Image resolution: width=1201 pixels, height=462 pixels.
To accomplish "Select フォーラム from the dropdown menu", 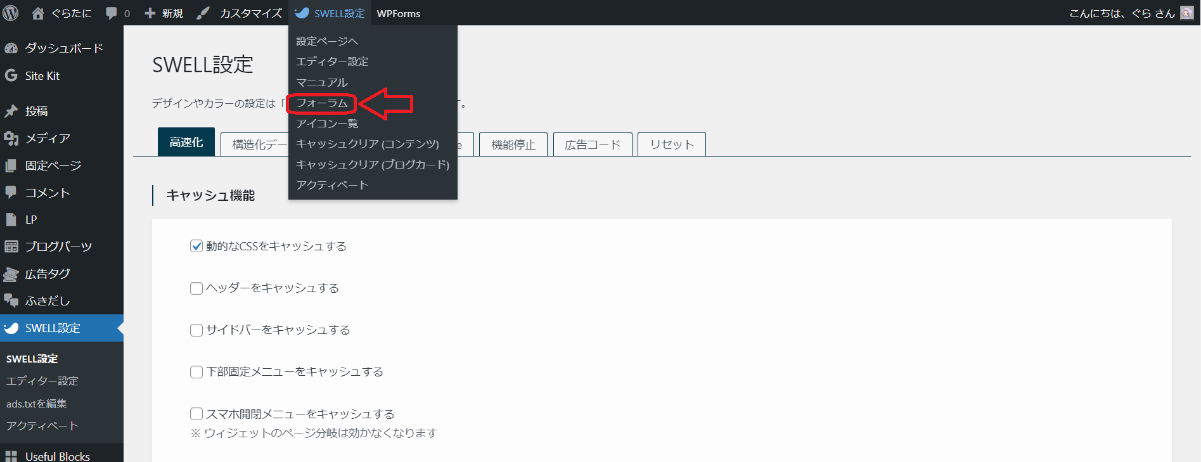I will click(322, 103).
